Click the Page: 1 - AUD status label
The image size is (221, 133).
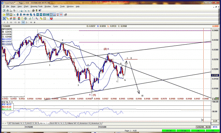pos(130,131)
